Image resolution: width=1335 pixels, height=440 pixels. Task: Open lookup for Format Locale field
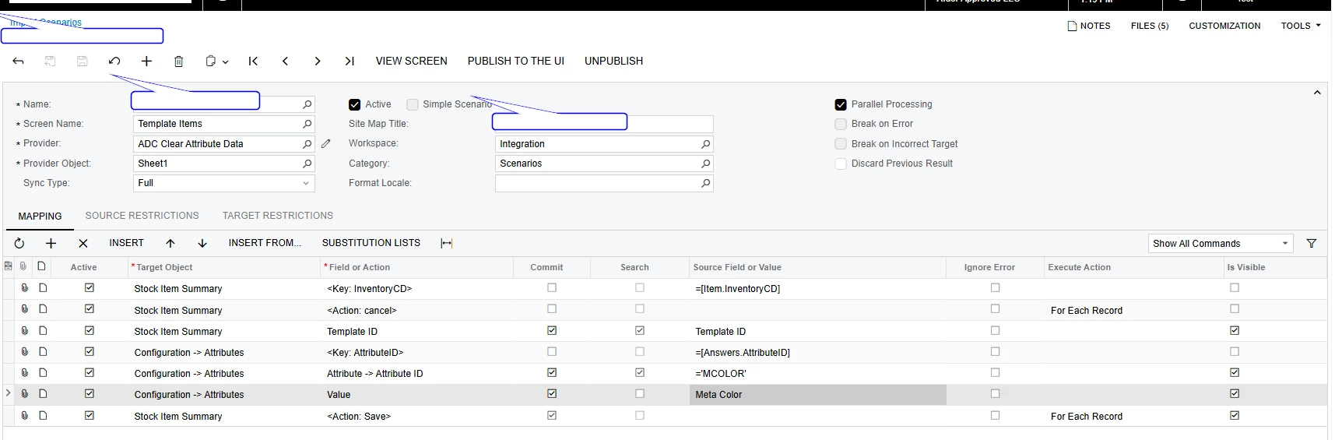(706, 183)
